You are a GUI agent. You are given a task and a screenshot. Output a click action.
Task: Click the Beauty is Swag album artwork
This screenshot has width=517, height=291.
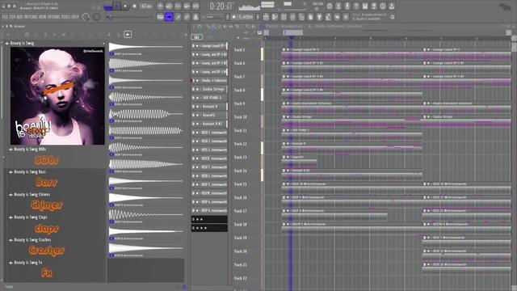tap(57, 96)
